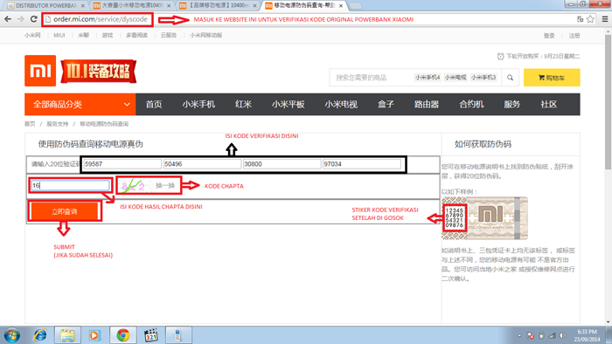Click the captcha image
The height and width of the screenshot is (344, 612).
click(x=135, y=185)
